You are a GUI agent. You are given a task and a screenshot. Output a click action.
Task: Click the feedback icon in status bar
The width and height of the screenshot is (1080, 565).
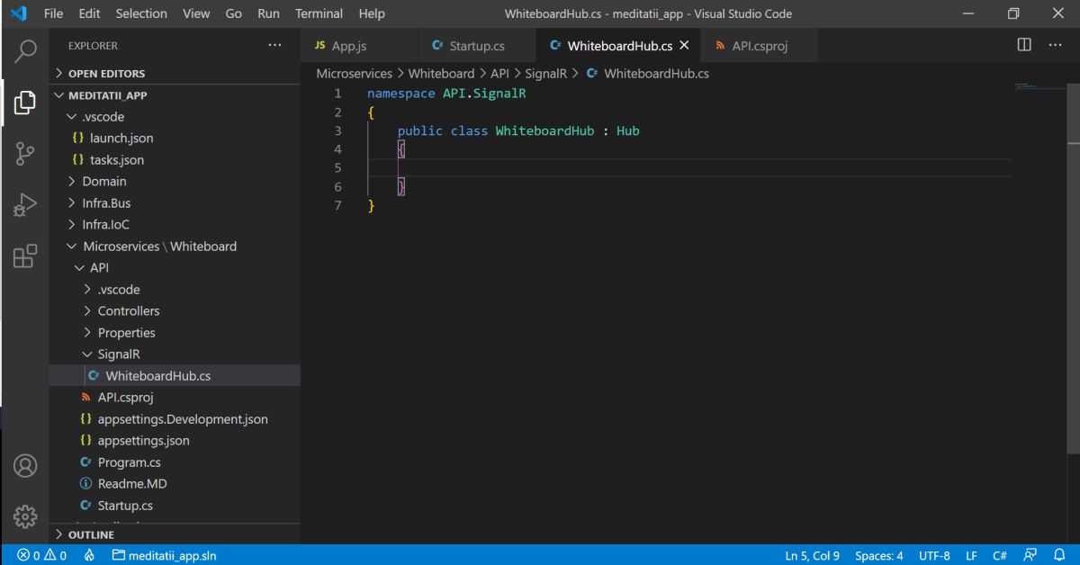click(x=1030, y=555)
